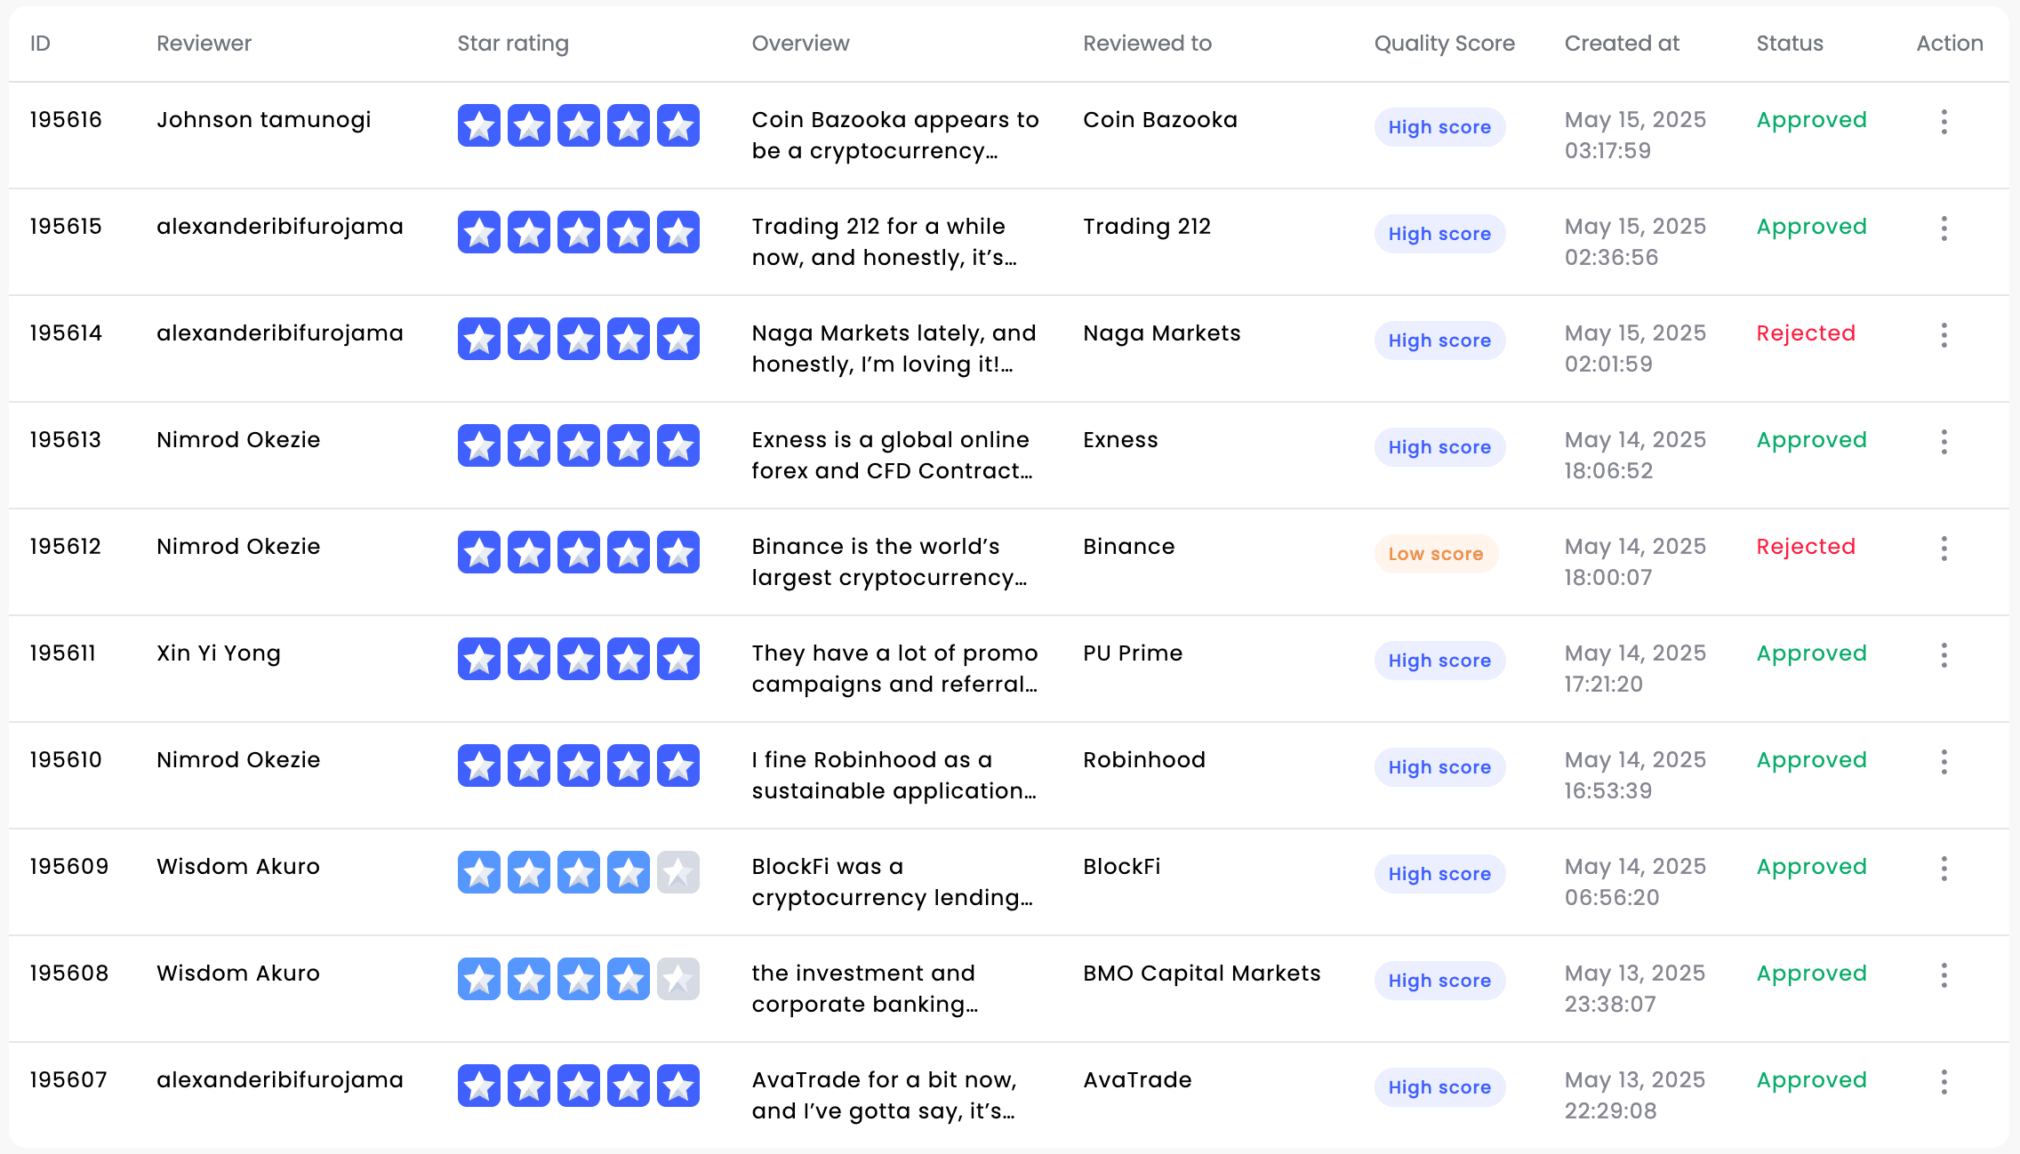Click 'BlockFi' in Reviewed to column
This screenshot has height=1154, width=2020.
click(x=1122, y=867)
